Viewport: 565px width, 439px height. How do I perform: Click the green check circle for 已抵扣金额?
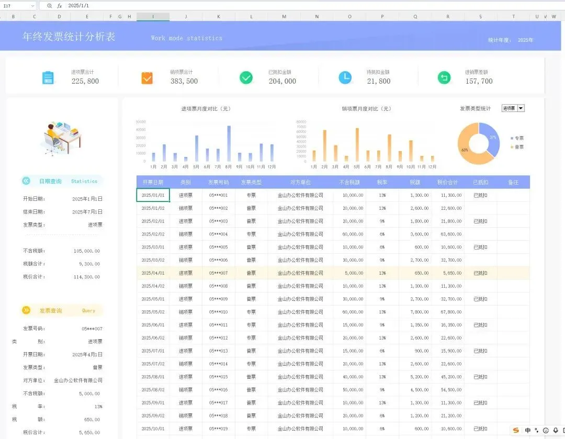tap(246, 77)
